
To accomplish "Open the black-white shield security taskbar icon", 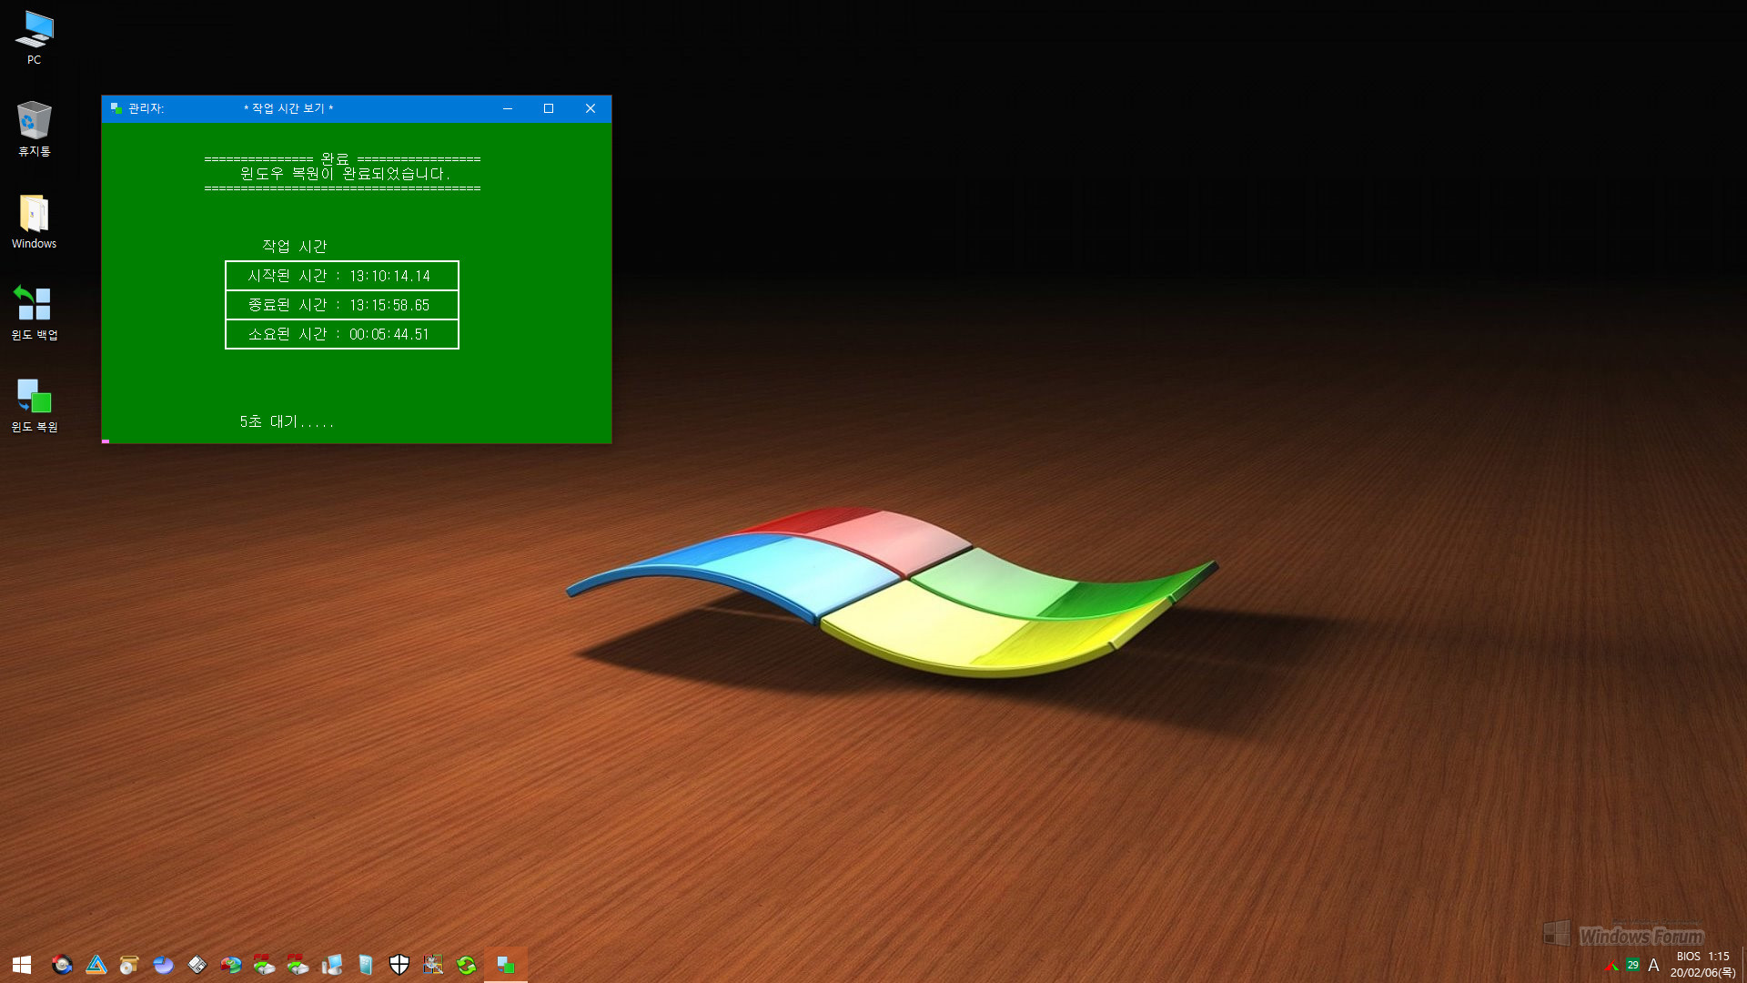I will pos(399,965).
